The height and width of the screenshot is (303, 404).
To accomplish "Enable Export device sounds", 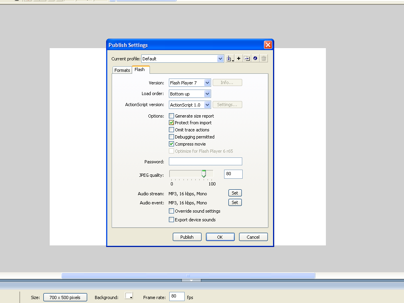I will 171,219.
